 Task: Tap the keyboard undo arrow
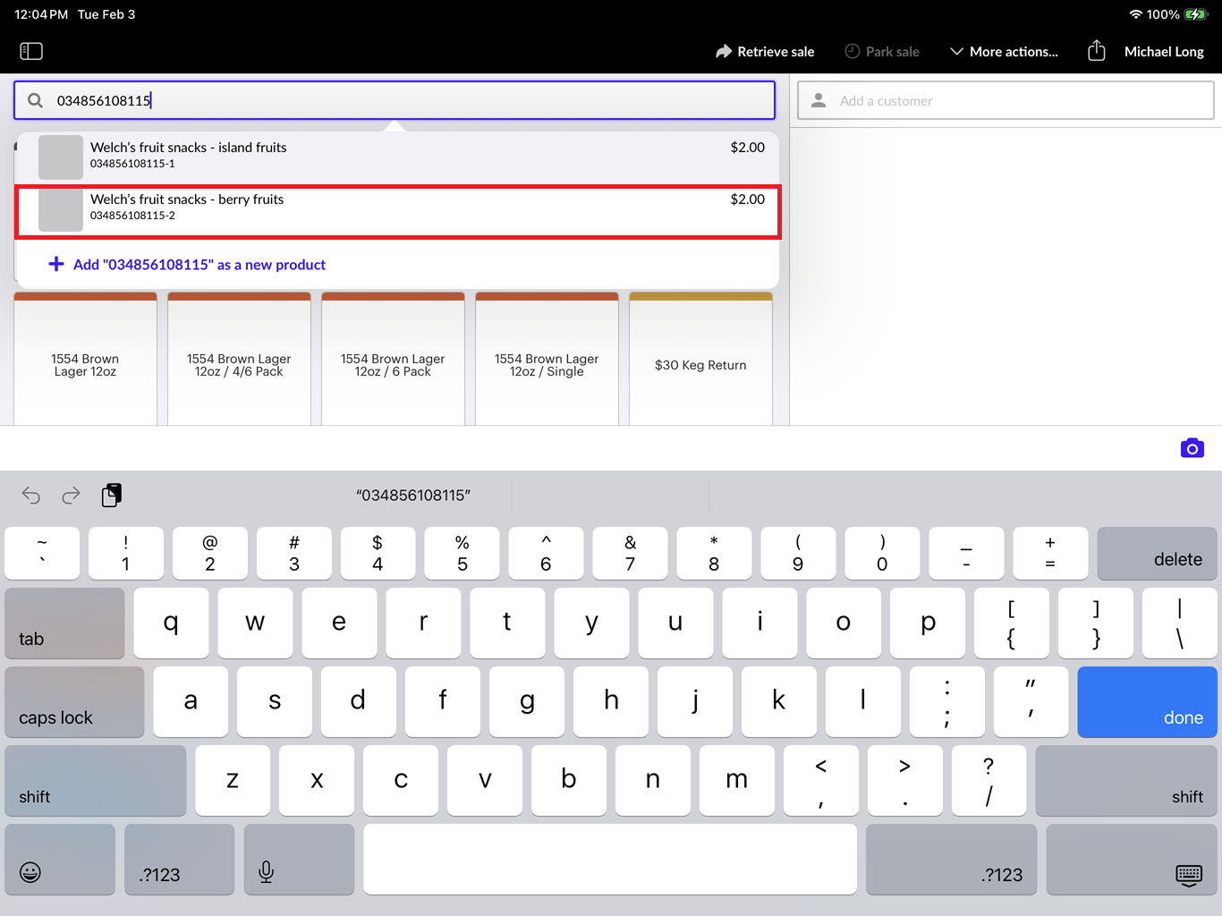[31, 495]
